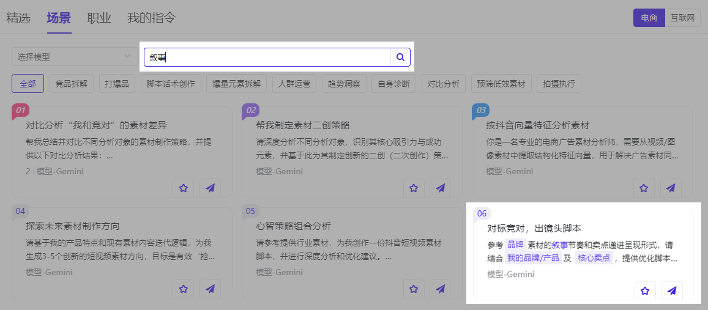Send the 探索未来素材制作方向 prompt
Image resolution: width=708 pixels, height=310 pixels.
click(x=210, y=289)
